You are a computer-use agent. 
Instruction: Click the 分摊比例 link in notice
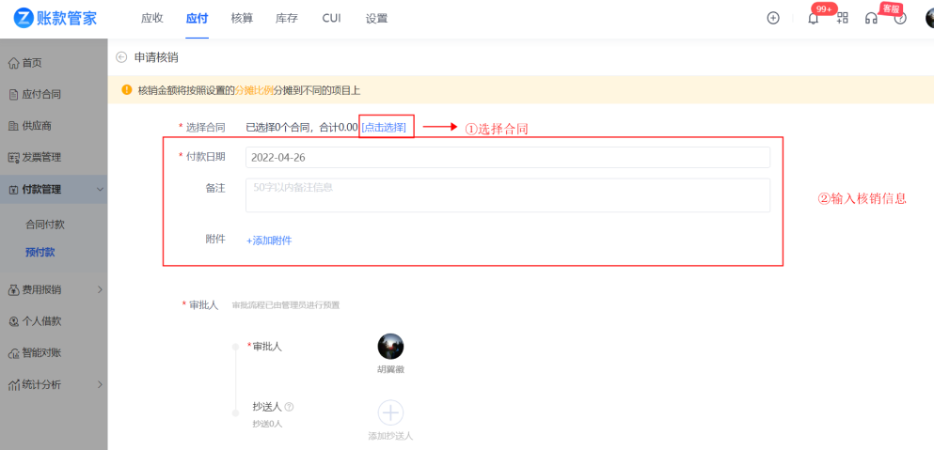[254, 90]
